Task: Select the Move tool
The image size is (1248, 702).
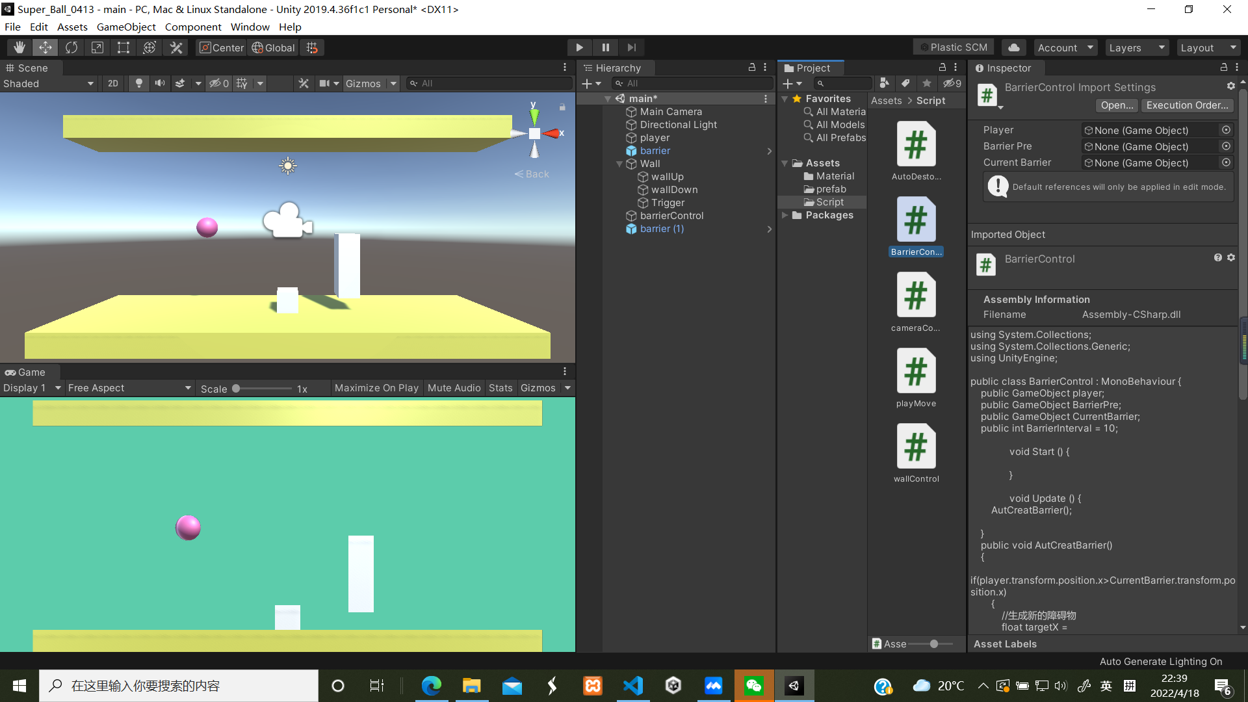Action: (x=45, y=47)
